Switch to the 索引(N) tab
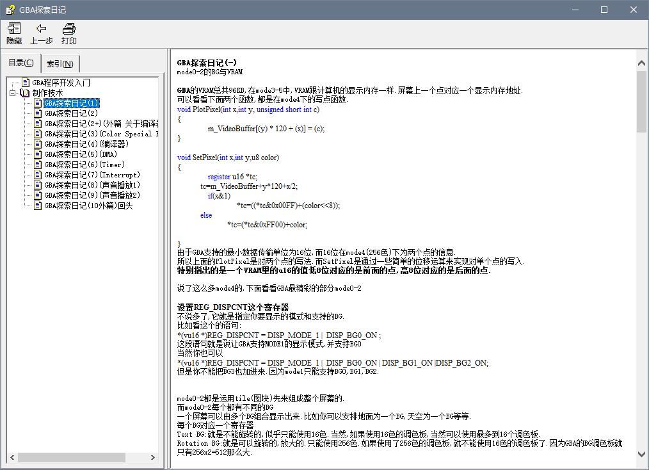This screenshot has height=470, width=649. (x=60, y=63)
